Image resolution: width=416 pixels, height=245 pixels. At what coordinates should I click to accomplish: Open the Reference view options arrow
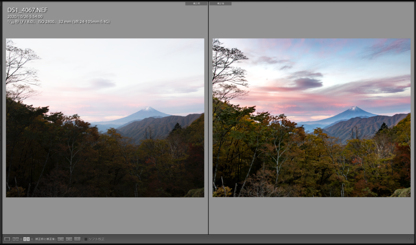click(21, 239)
